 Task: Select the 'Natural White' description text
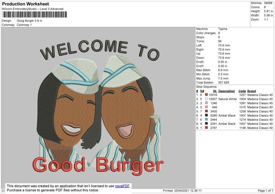point(227,99)
